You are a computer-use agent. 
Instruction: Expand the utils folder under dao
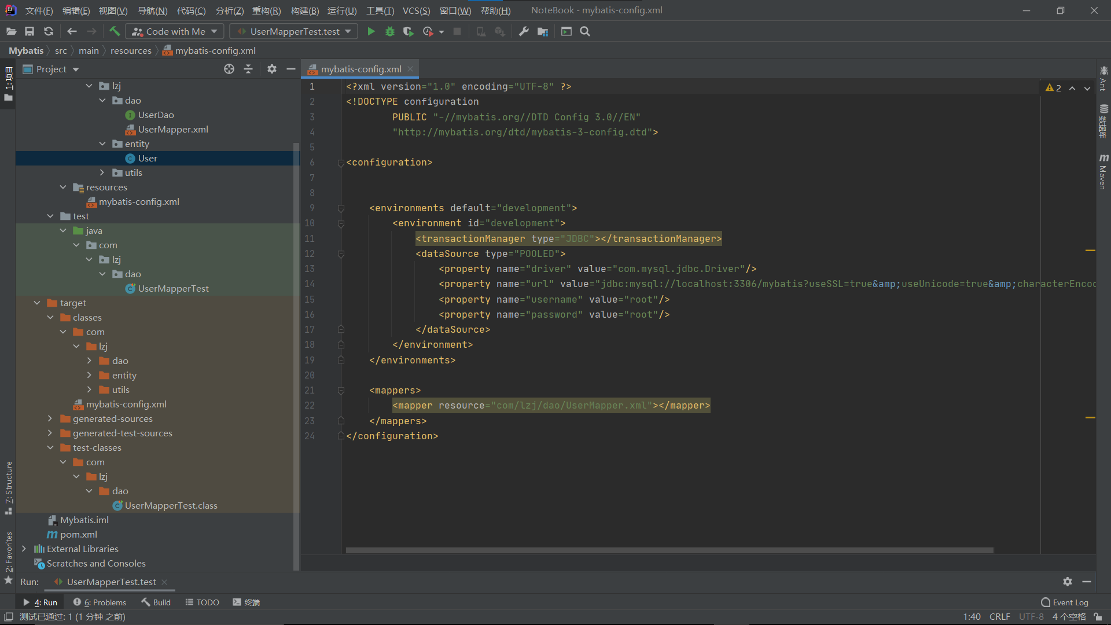tap(102, 172)
